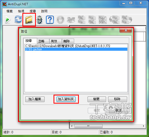The width and height of the screenshot is (149, 137).
Task: Click the AntiDupl.NET title bar app icon
Action: 4,4
